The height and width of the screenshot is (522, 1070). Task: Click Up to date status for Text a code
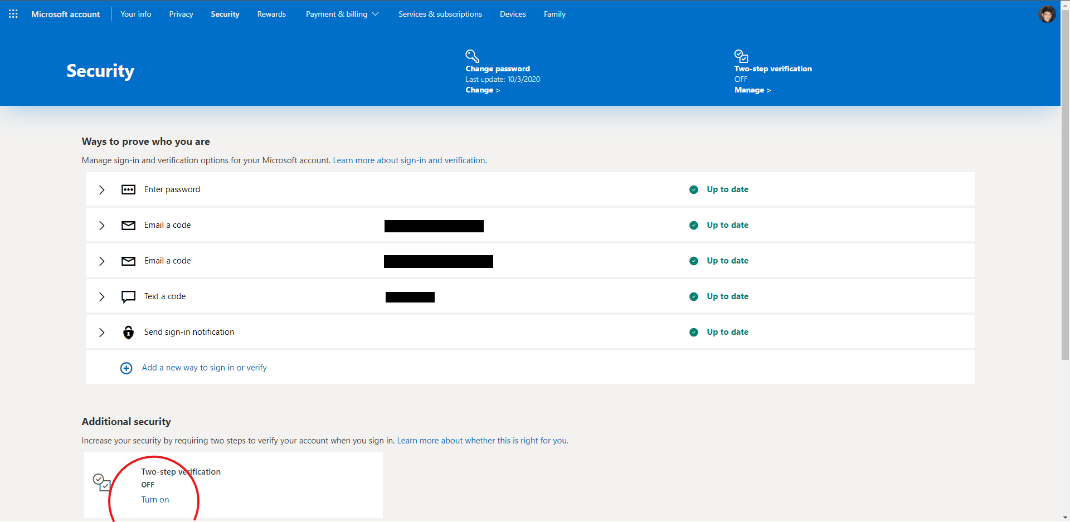[727, 296]
